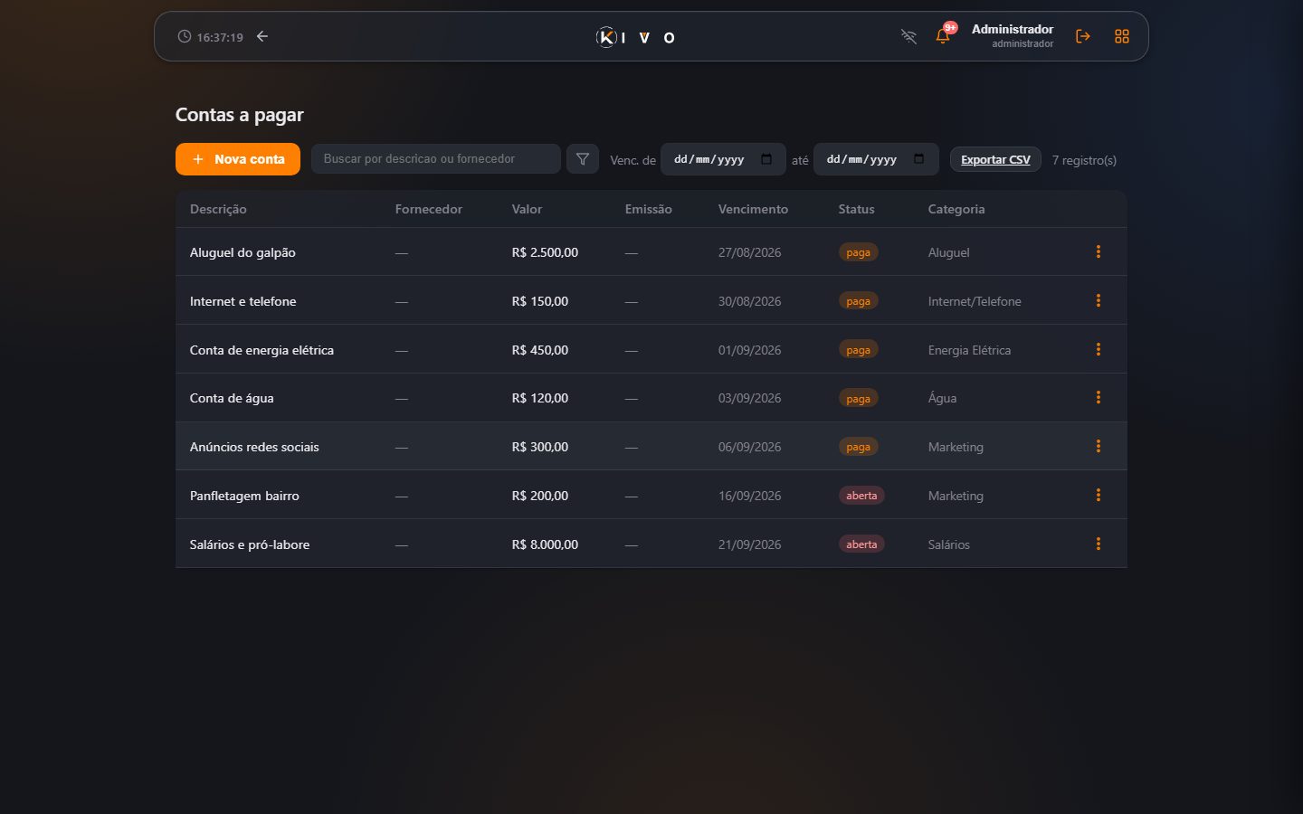Open the apps grid menu icon
1303x814 pixels.
(1122, 36)
